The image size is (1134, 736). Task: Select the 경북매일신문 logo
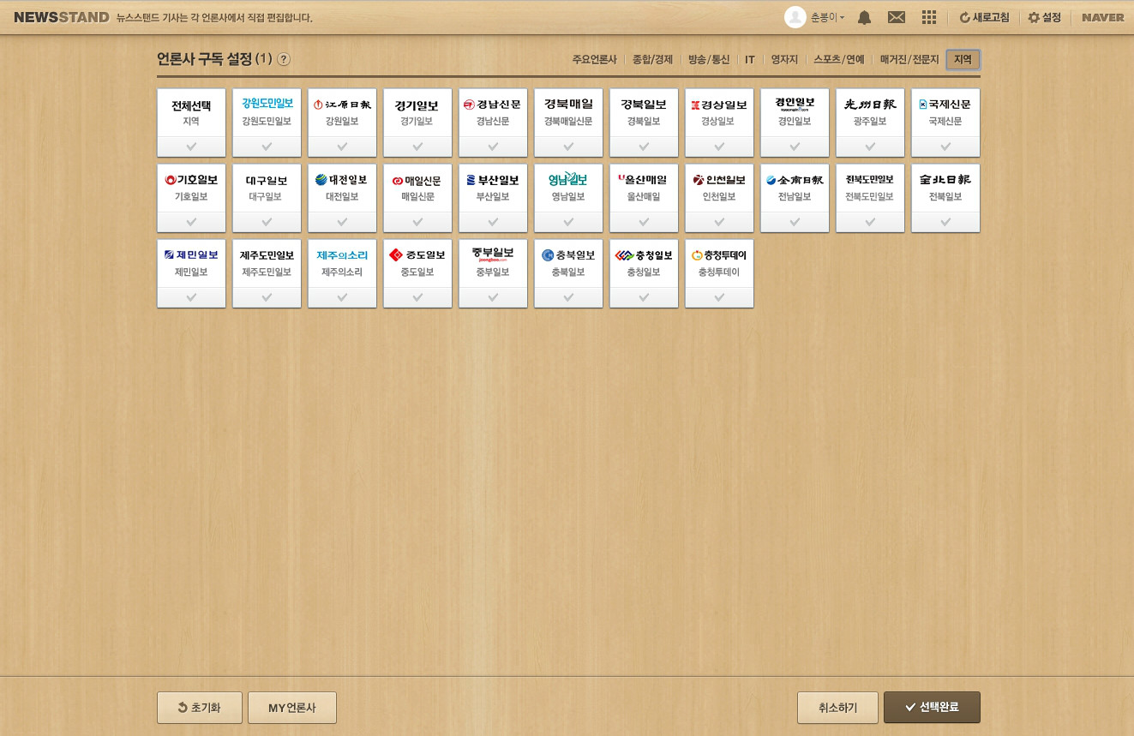[568, 105]
